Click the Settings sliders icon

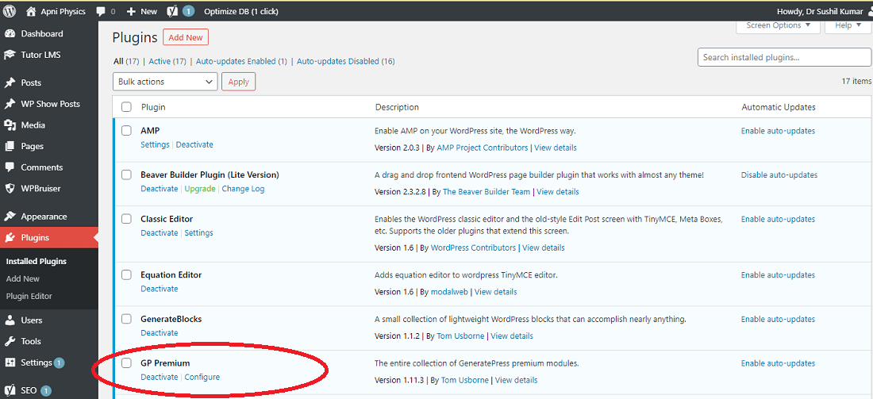pos(10,363)
